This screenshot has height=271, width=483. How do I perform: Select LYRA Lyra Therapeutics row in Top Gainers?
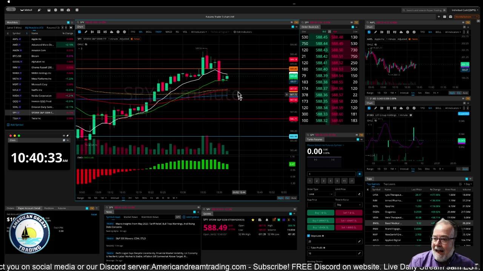tap(419, 195)
